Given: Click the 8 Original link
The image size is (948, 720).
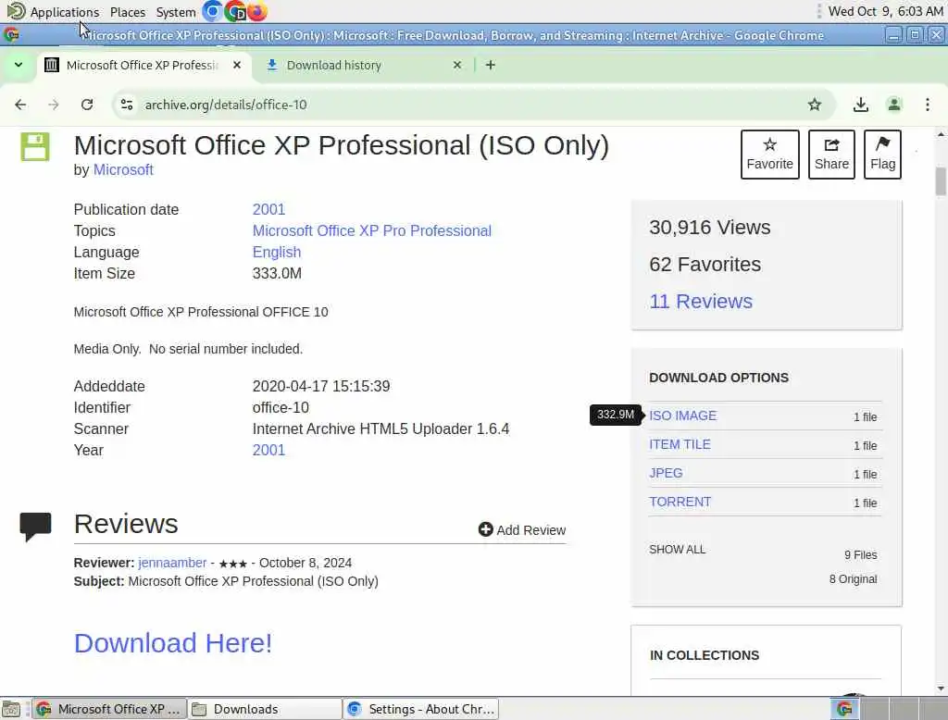Looking at the screenshot, I should [853, 579].
